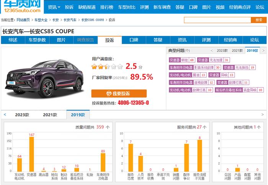This screenshot has height=185, width=268.
Task: Click the 服务流程不完善 bar showing 8
Action: pyautogui.click(x=199, y=156)
